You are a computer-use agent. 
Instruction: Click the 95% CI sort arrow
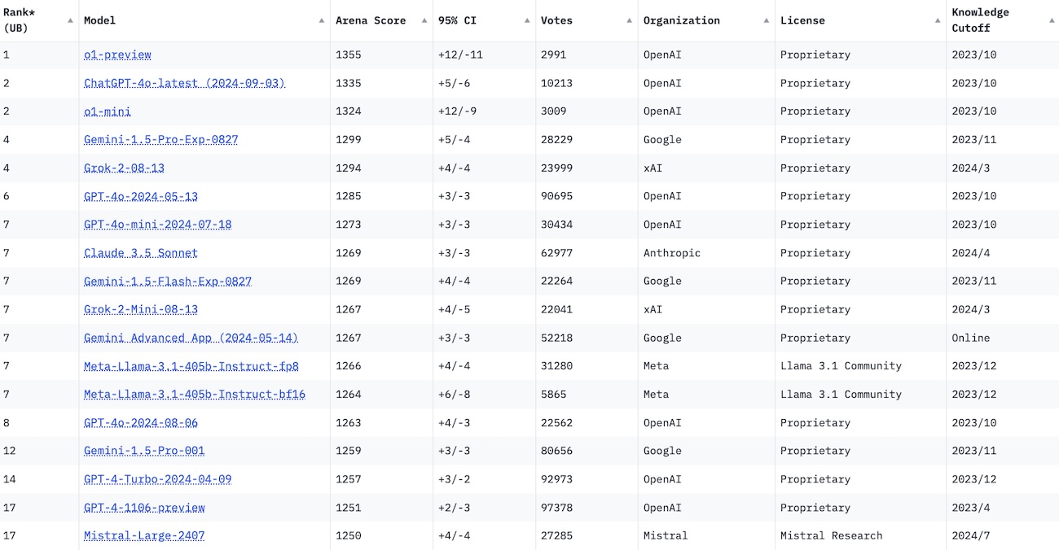click(527, 20)
